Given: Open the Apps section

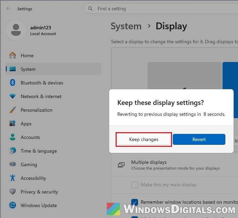Looking at the screenshot, I should (x=53, y=123).
